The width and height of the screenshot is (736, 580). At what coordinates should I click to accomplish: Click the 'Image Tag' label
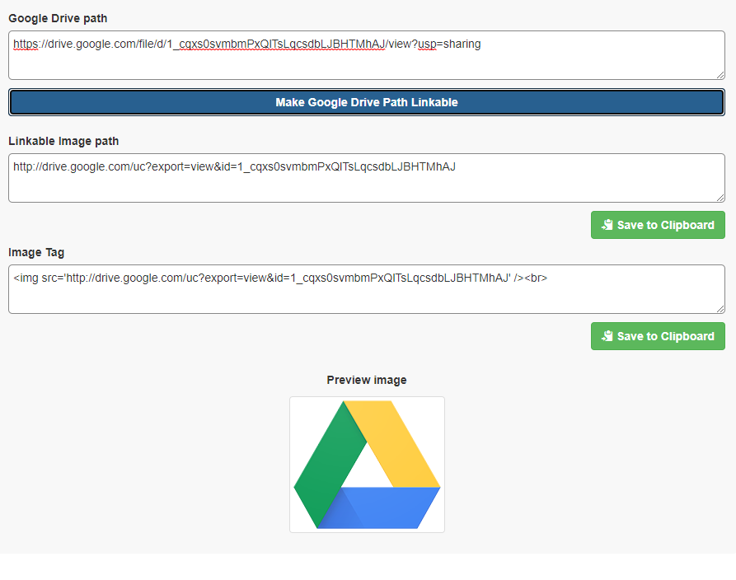click(x=36, y=252)
